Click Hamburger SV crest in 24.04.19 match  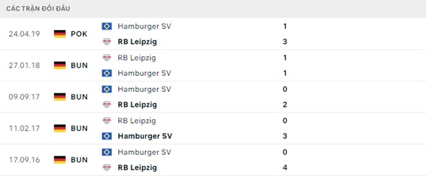(106, 27)
